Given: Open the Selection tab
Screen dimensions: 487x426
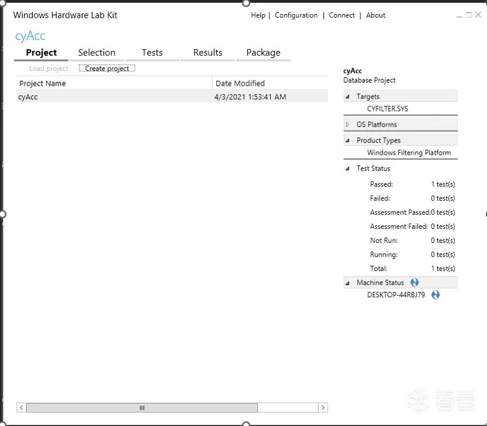Looking at the screenshot, I should point(97,53).
